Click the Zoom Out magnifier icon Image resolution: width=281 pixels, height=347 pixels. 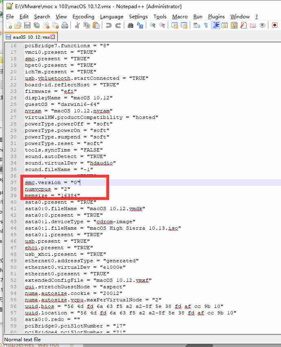click(162, 25)
